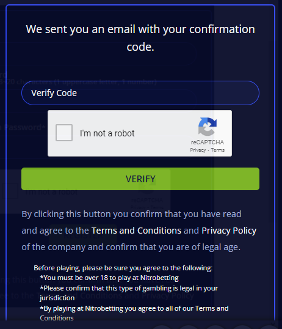Open the Terms and Conditions link
Viewport: 282px width, 329px height.
136,231
